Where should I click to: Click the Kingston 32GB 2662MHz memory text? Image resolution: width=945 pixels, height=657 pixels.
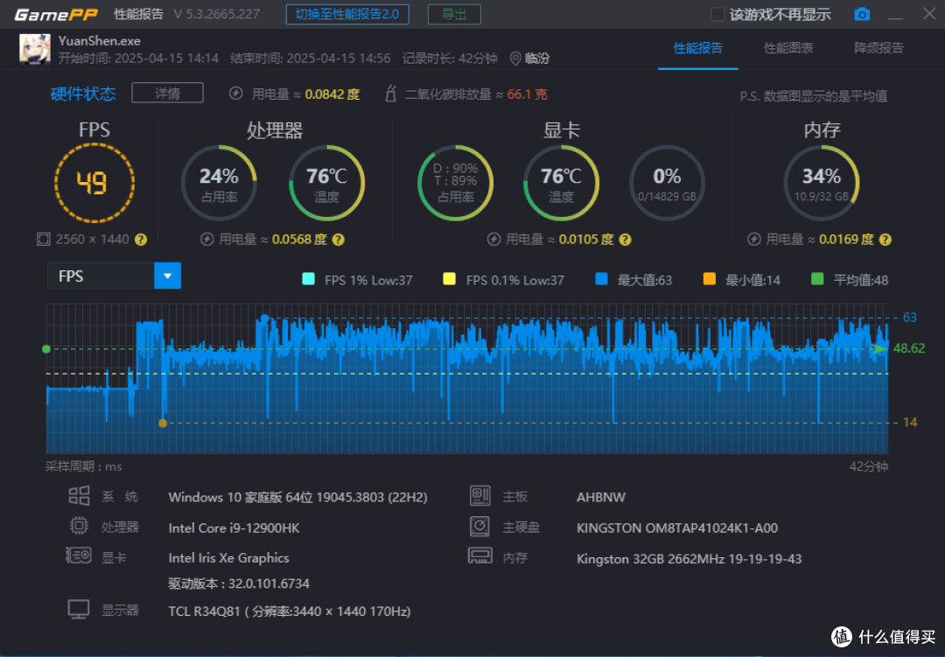click(x=689, y=559)
